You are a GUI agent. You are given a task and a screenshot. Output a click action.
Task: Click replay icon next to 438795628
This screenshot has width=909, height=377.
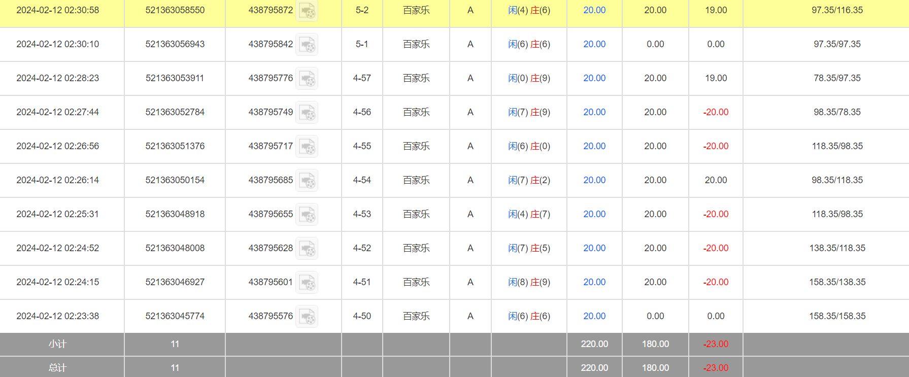307,249
